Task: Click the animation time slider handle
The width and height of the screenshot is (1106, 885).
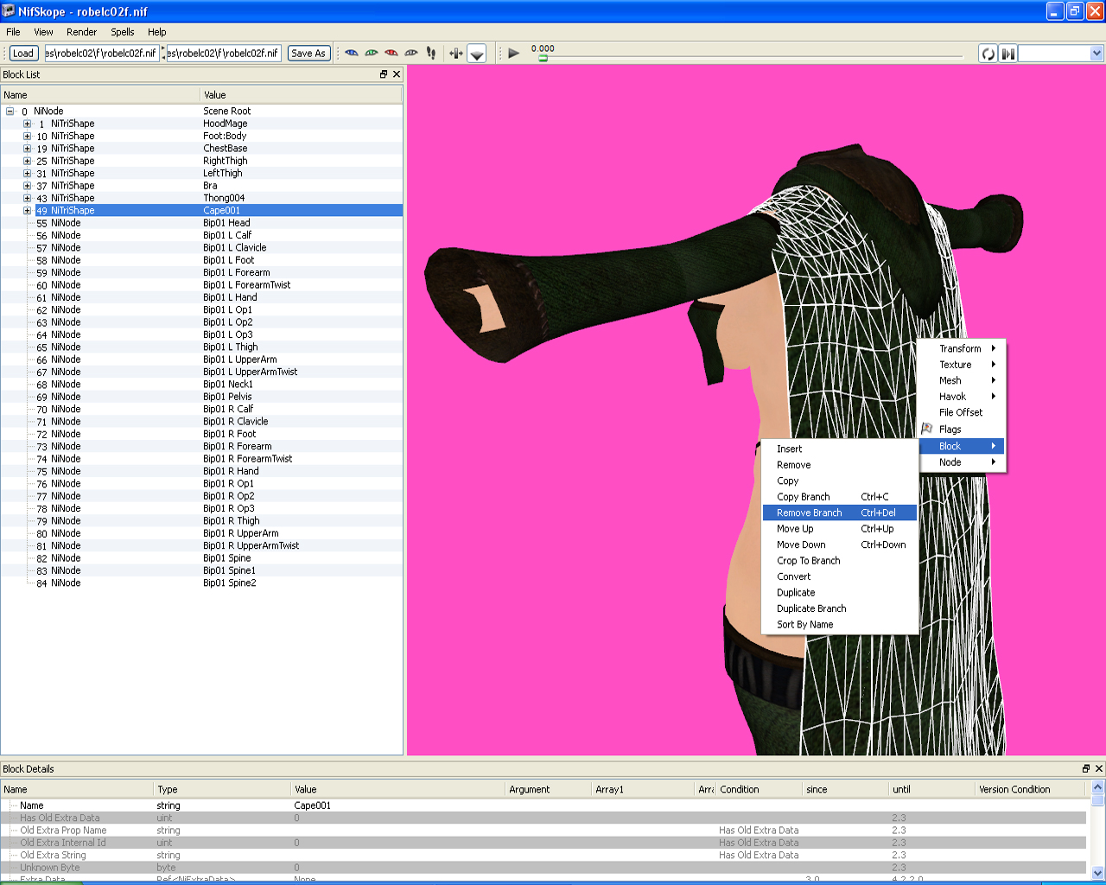Action: (543, 58)
